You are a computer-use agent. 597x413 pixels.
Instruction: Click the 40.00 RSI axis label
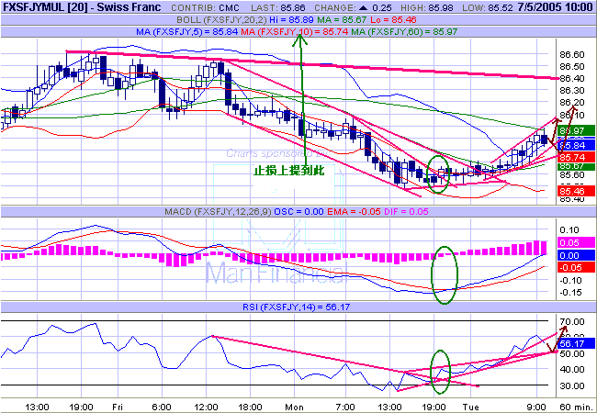coord(572,370)
